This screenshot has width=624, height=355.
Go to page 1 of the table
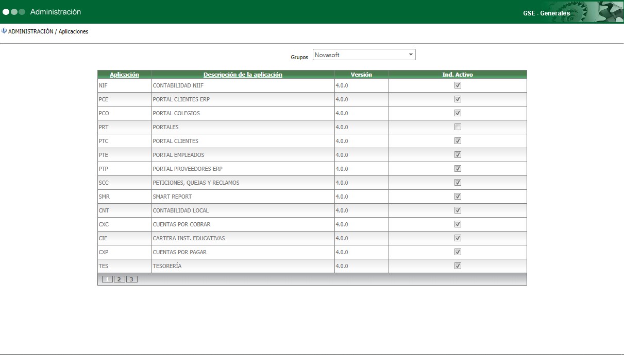point(107,279)
